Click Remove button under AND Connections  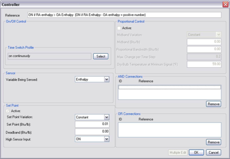(x=214, y=104)
